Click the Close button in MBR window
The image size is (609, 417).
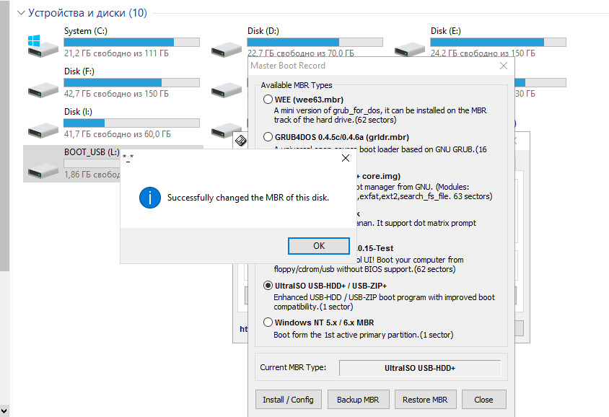(x=483, y=399)
